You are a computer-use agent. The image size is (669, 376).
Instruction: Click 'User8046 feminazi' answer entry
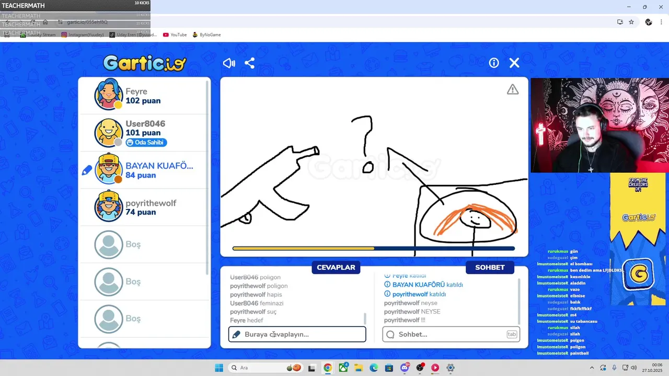[x=257, y=303]
